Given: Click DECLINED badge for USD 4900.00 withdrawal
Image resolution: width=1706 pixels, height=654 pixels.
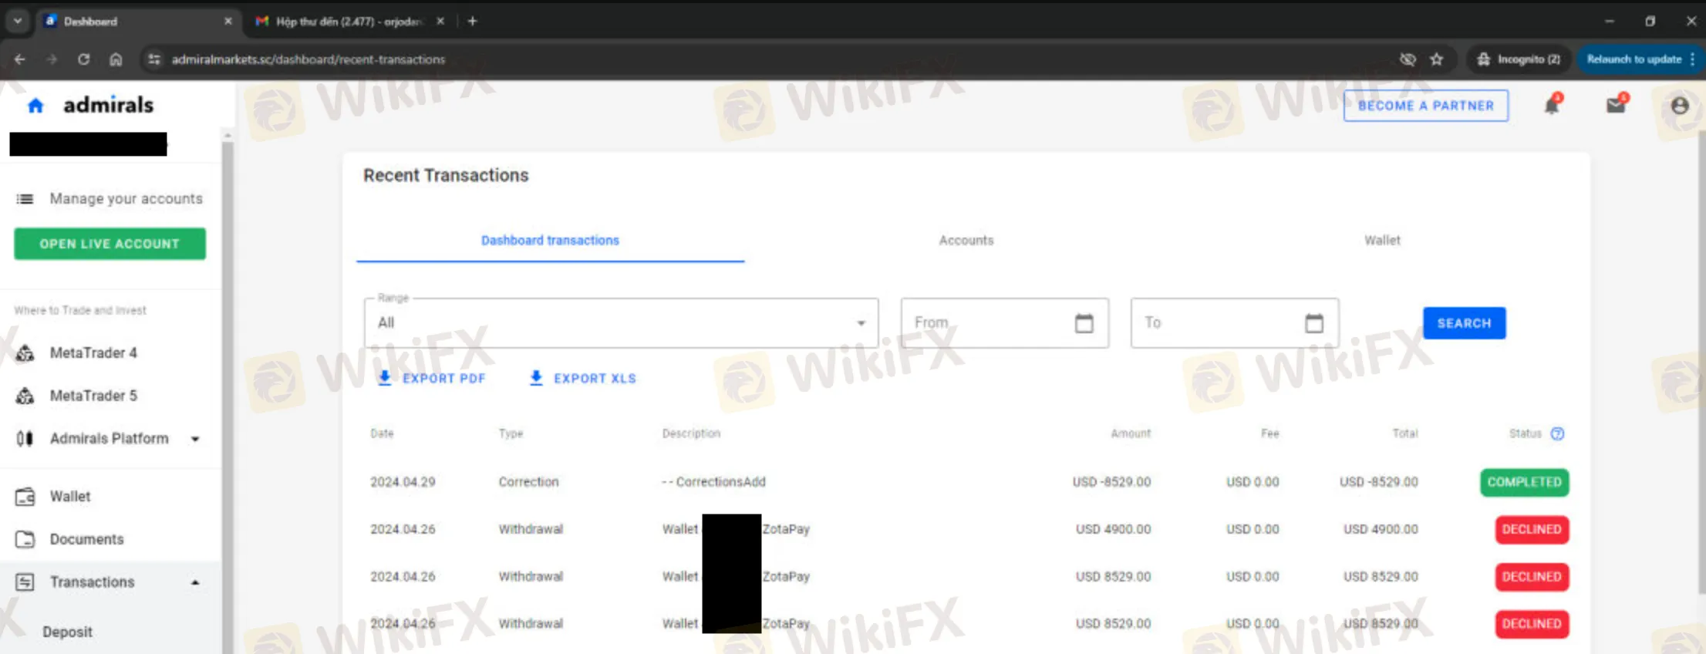Looking at the screenshot, I should [x=1531, y=530].
